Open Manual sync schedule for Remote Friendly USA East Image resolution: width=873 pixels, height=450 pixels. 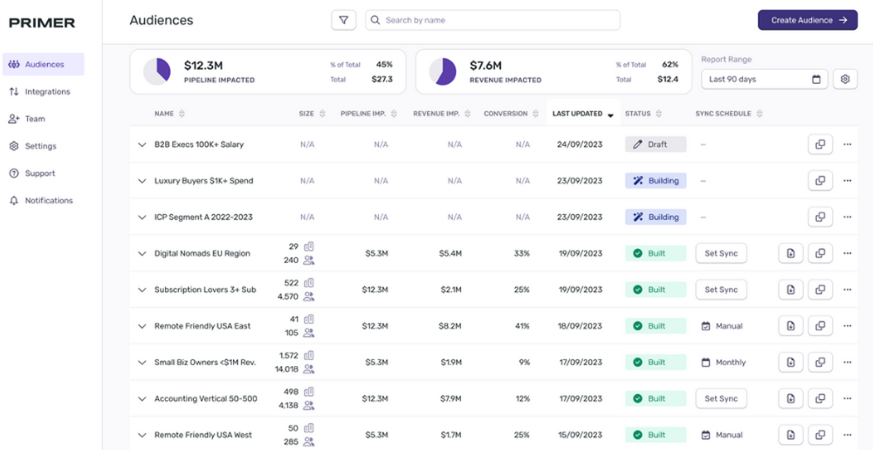(x=722, y=326)
